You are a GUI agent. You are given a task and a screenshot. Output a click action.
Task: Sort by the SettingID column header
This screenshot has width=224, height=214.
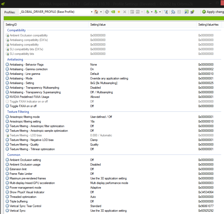(x=46, y=25)
